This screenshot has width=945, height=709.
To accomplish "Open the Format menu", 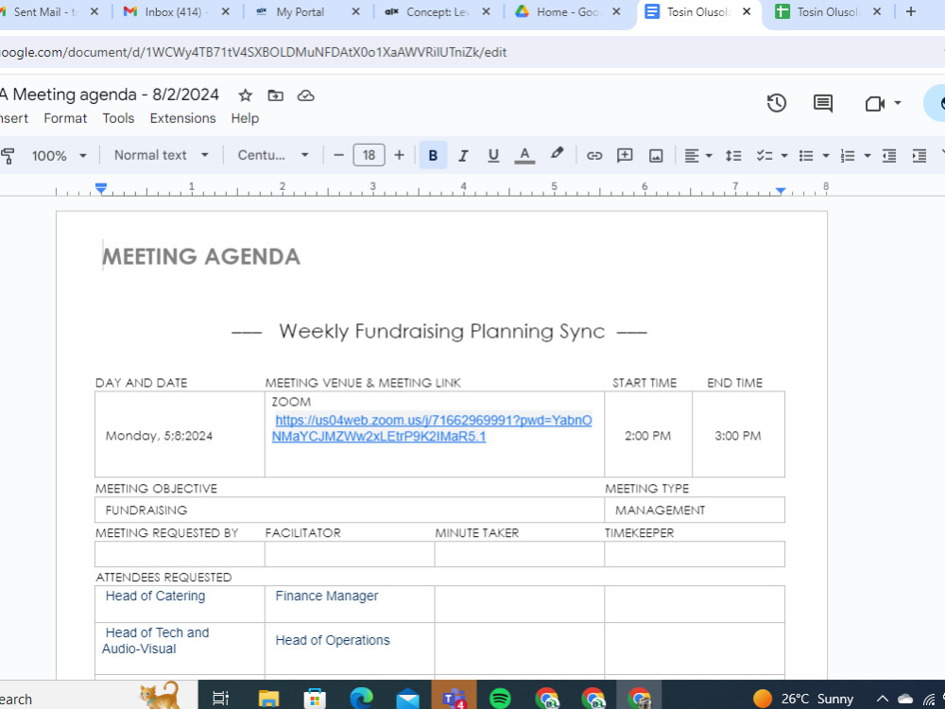I will [65, 118].
